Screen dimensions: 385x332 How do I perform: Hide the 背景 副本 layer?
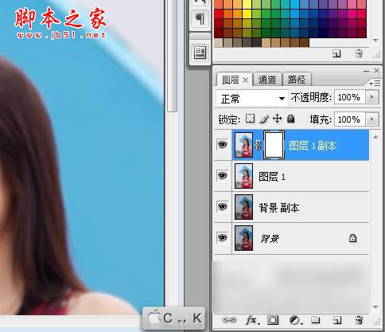click(223, 207)
